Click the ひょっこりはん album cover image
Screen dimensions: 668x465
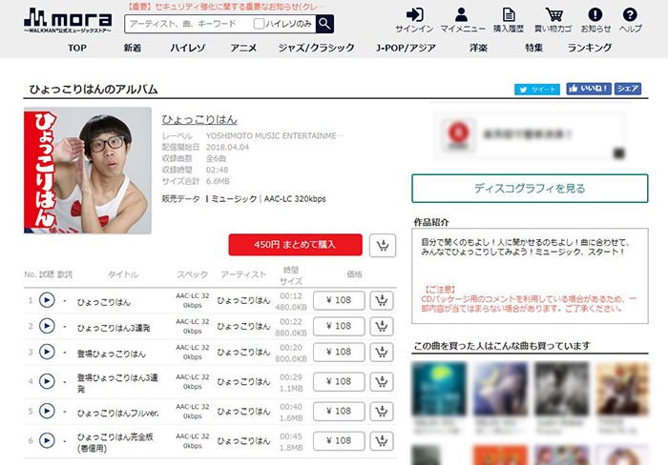87,170
